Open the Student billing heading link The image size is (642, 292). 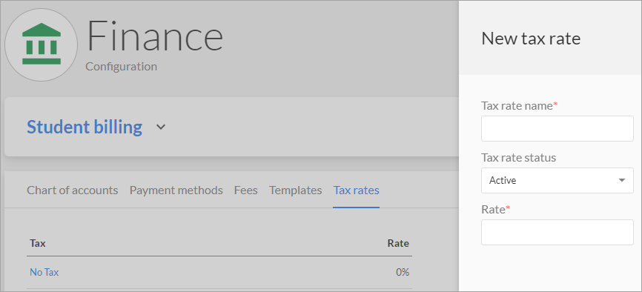pyautogui.click(x=85, y=127)
